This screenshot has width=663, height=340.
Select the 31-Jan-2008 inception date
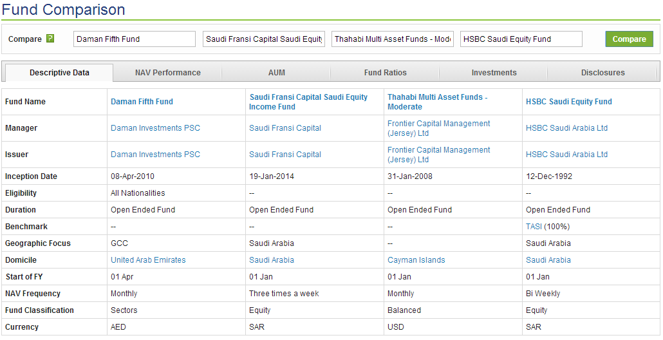click(410, 176)
